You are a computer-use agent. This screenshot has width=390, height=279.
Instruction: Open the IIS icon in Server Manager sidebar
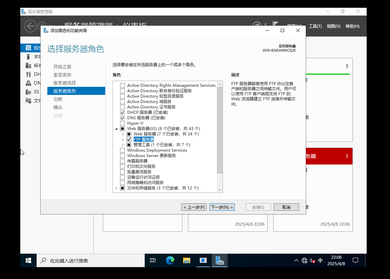coord(28,92)
